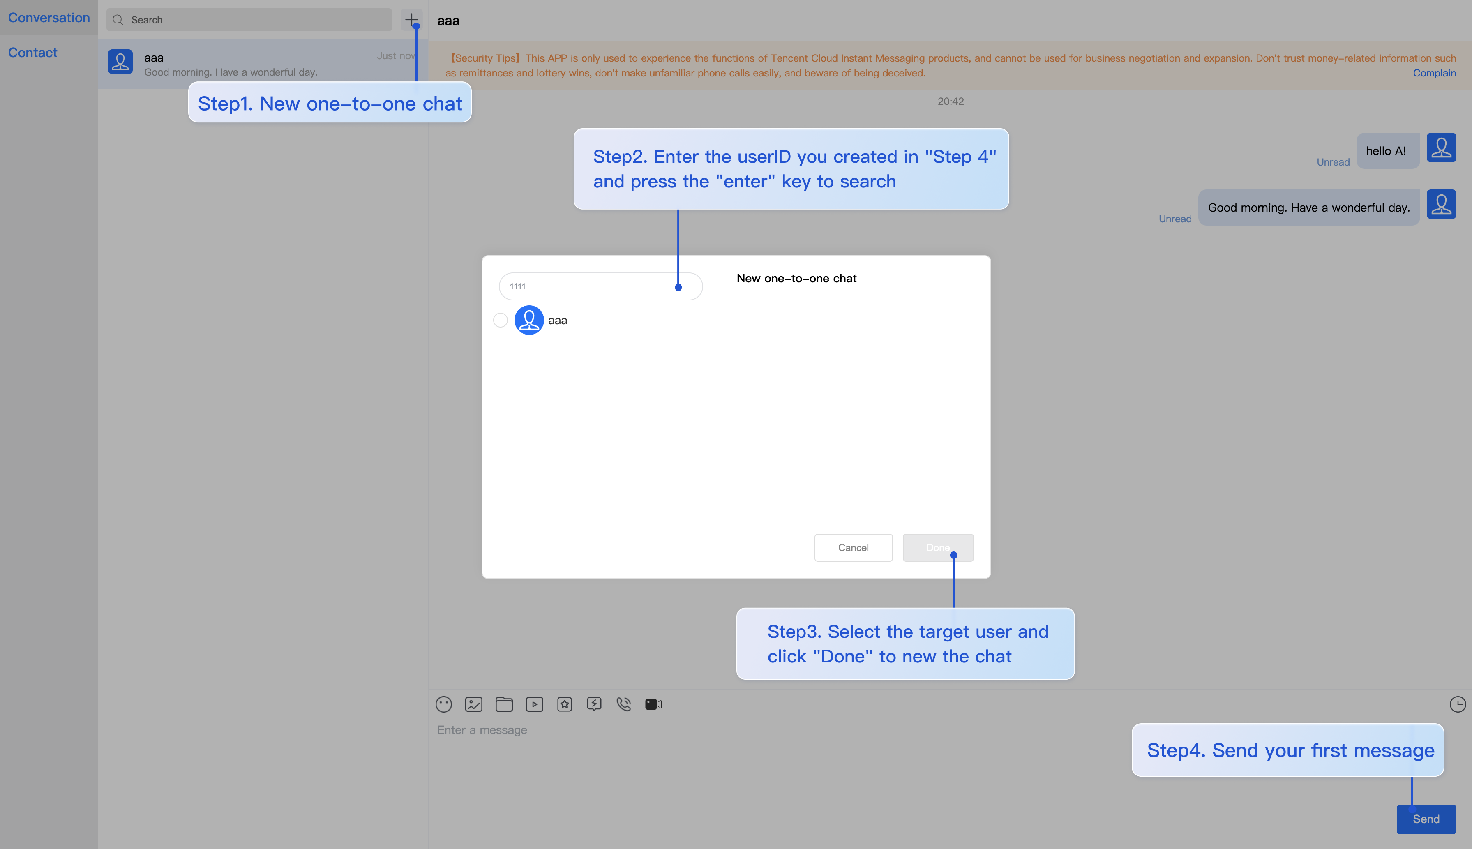Select the aaa user radio button
This screenshot has width=1472, height=849.
[x=500, y=320]
